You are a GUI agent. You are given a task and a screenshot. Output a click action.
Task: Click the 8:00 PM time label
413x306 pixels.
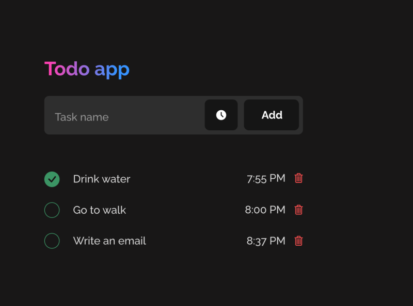265,210
